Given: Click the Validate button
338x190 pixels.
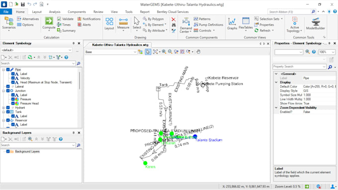Looking at the screenshot, I should coord(65,19).
